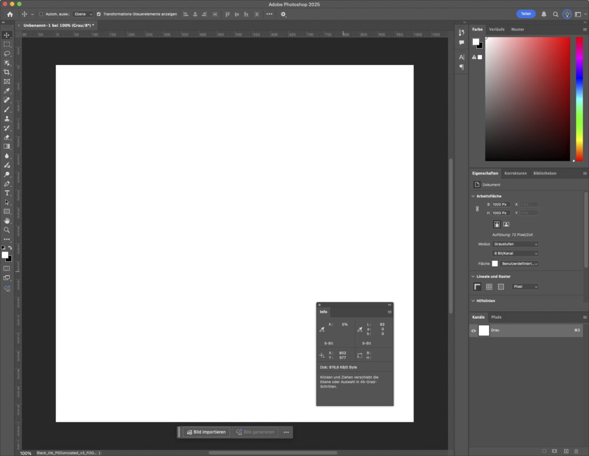The height and width of the screenshot is (456, 589).
Task: Open the Fläche Benutzerdefiniert dropdown
Action: point(519,264)
